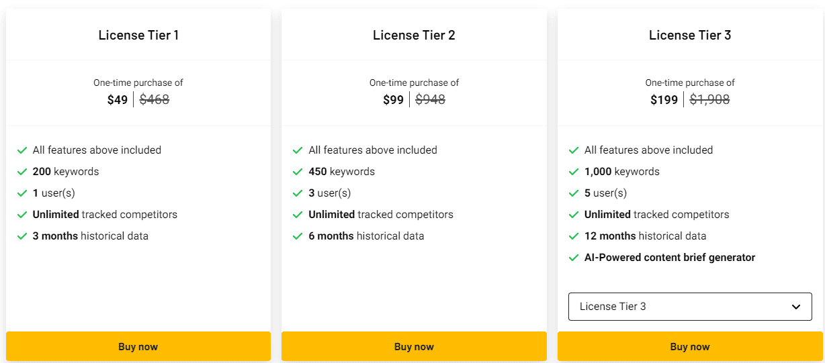Click checkmark beside 3 months historical data

coord(22,236)
